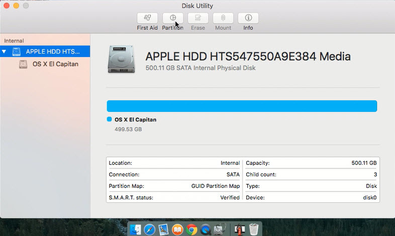Click the Disk Utility window title
This screenshot has width=395, height=236.
(x=197, y=6)
